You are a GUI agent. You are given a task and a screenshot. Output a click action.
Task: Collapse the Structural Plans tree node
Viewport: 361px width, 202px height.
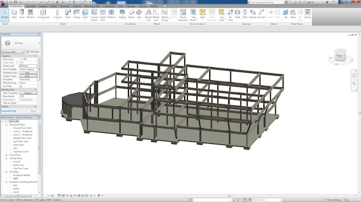[x=6, y=125]
